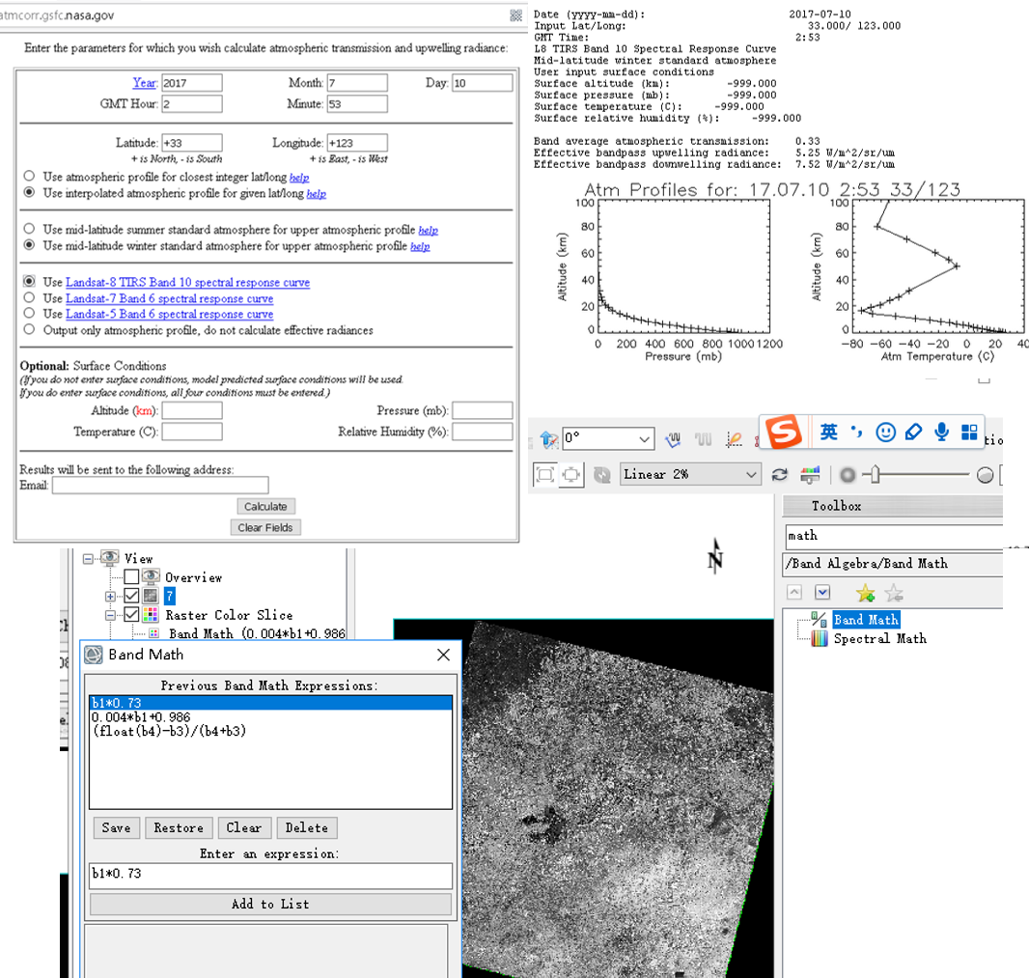1029x978 pixels.
Task: Uncheck Raster Color Slice checkbox
Action: (131, 614)
